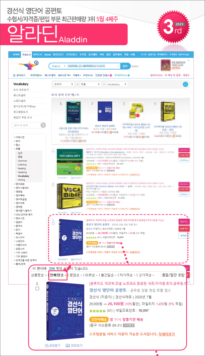
Task: Open the 토플 breadcrumb dropdown
Action: tap(90, 84)
